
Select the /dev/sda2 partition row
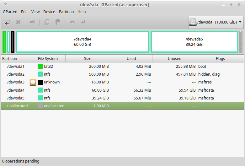pos(122,74)
